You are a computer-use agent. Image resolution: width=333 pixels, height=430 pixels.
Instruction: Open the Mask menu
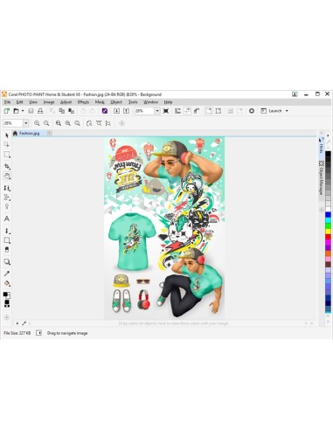[100, 102]
